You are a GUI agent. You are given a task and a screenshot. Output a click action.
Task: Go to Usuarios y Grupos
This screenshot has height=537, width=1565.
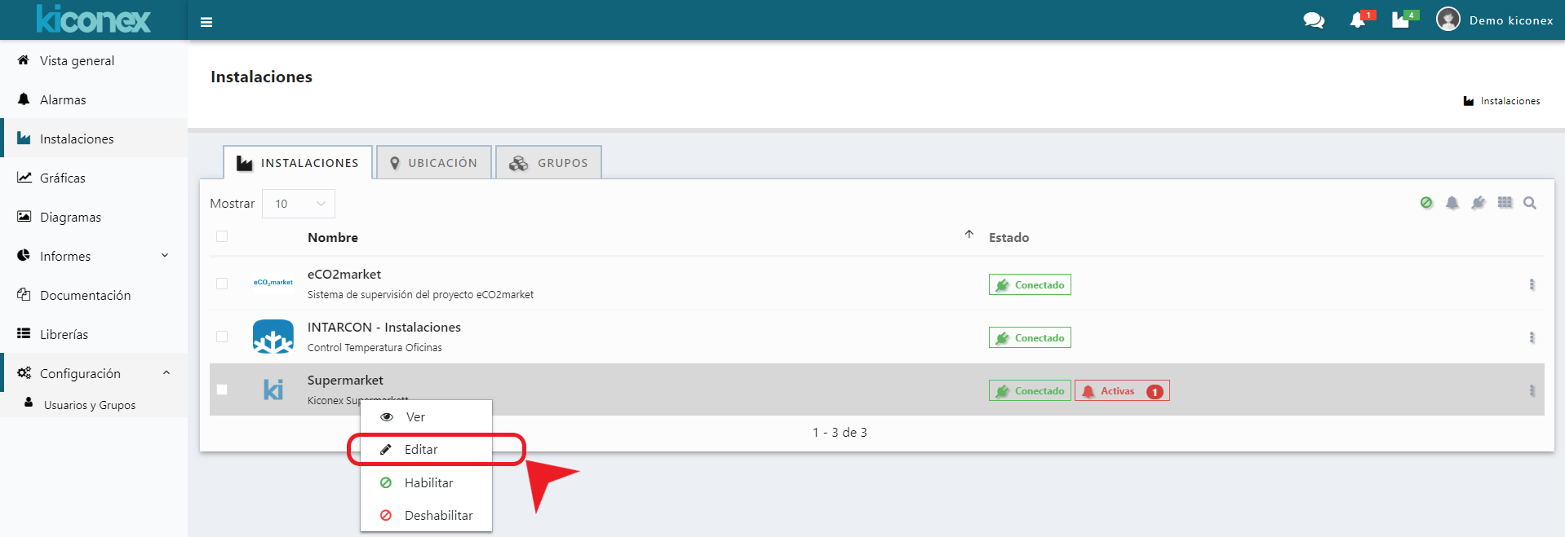(90, 405)
